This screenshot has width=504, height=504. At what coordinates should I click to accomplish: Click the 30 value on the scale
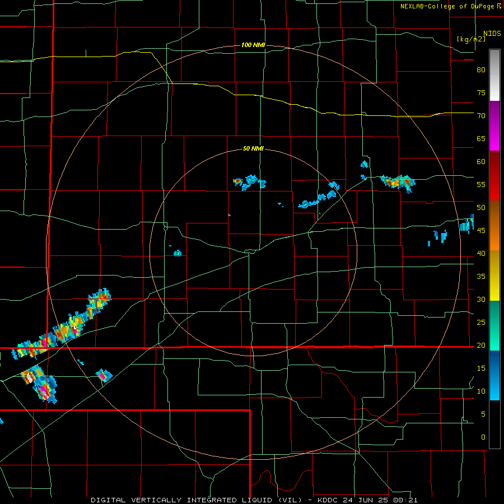tap(481, 299)
